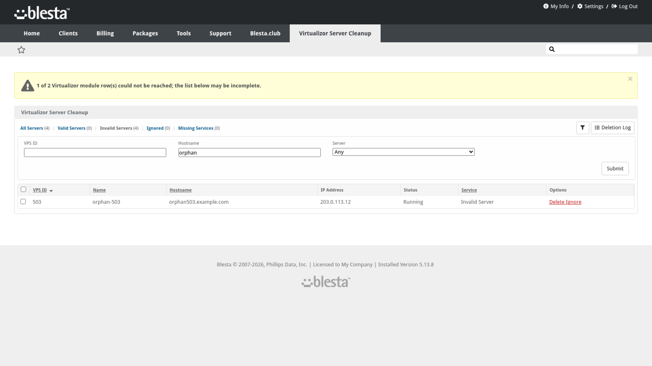Image resolution: width=652 pixels, height=366 pixels.
Task: Click the Running status cell
Action: coord(413,202)
